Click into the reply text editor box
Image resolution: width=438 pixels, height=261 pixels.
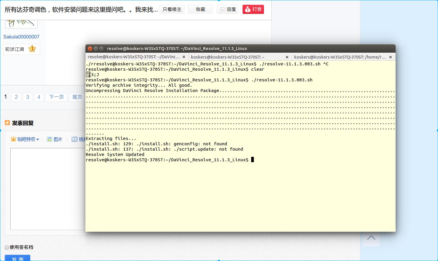[48, 189]
